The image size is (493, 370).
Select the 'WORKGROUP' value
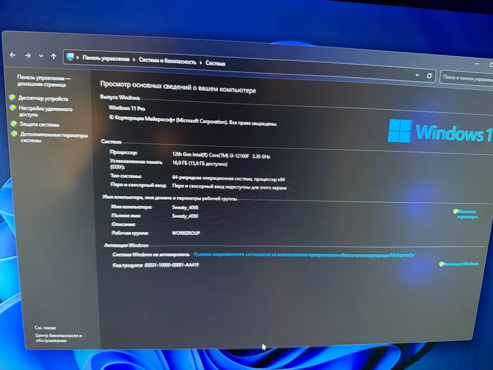click(x=186, y=233)
